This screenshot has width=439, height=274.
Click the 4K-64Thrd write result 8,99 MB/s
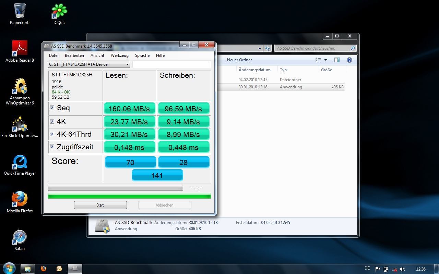tap(183, 134)
